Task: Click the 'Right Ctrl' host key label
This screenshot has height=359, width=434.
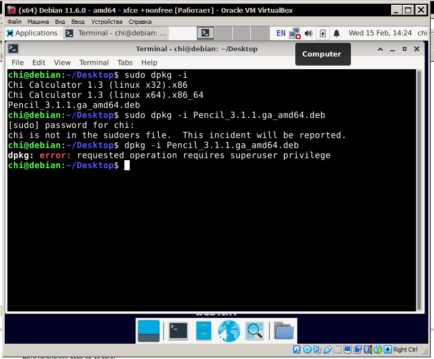Action: pos(405,349)
